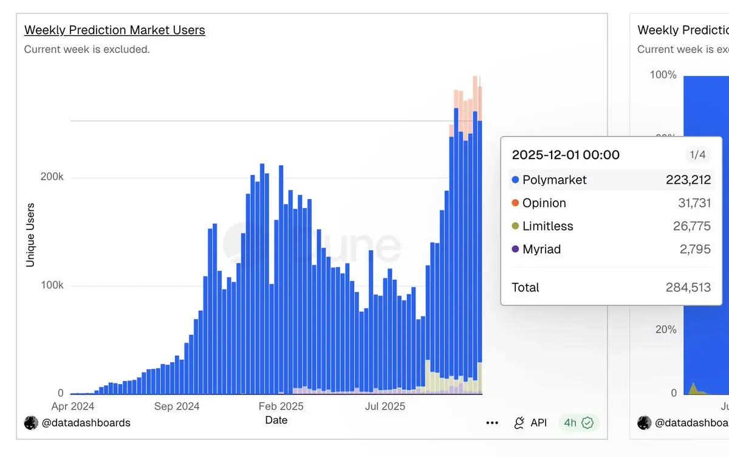729x457 pixels.
Task: Click the API button label
Action: click(x=539, y=422)
